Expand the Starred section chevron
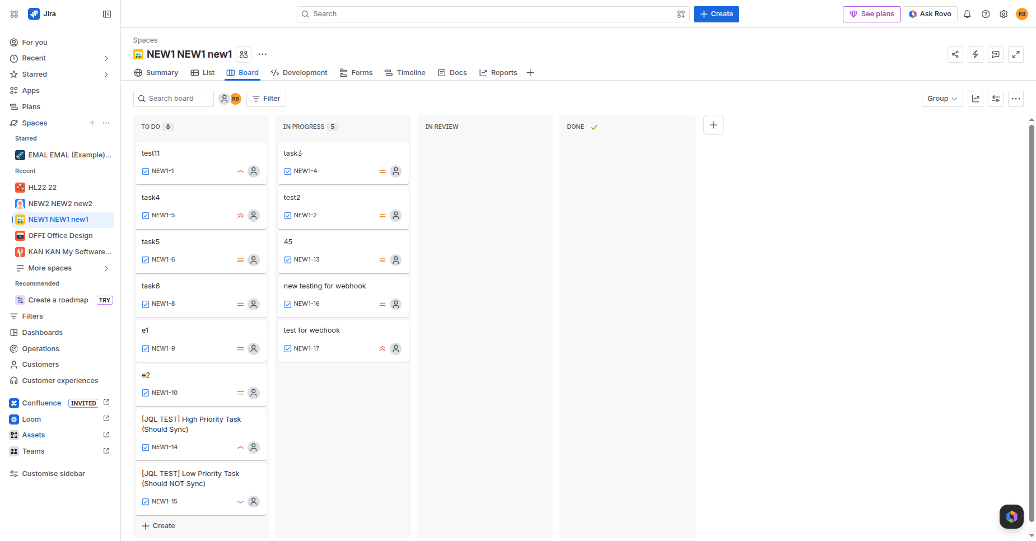This screenshot has height=541, width=1036. coord(106,74)
